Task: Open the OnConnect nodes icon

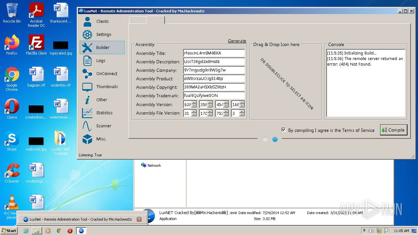Action: tap(87, 74)
